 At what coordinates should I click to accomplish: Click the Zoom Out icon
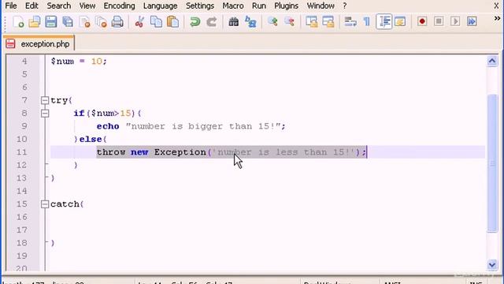[x=289, y=22]
